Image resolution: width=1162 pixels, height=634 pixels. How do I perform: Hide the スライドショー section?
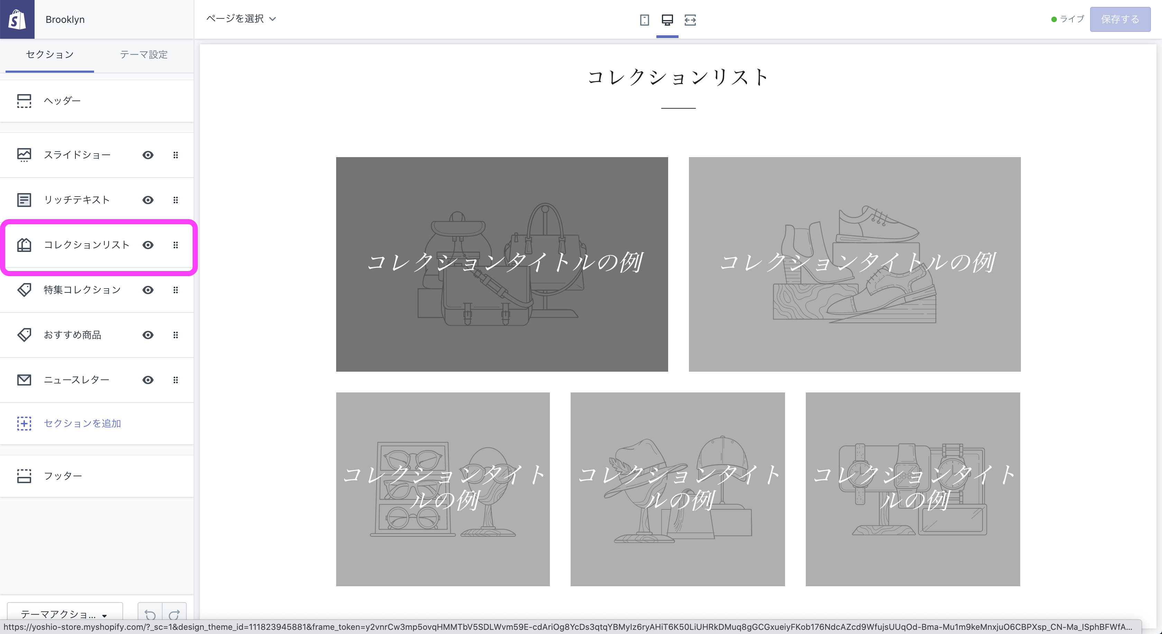[x=148, y=155]
